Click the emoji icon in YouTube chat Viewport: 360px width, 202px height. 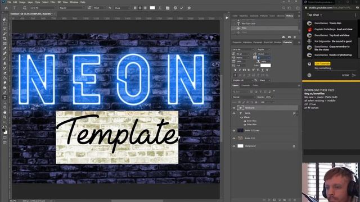309,75
